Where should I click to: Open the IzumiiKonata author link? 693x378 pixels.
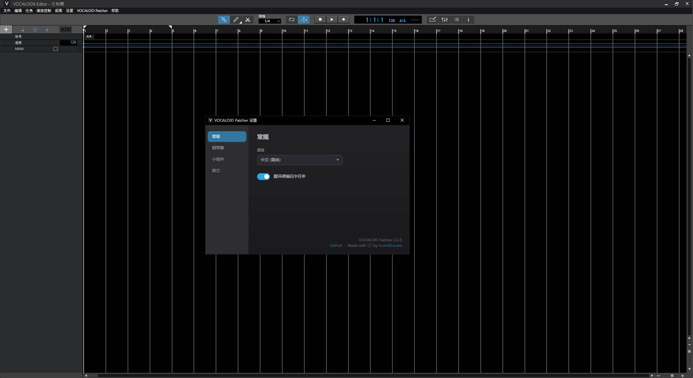[390, 246]
